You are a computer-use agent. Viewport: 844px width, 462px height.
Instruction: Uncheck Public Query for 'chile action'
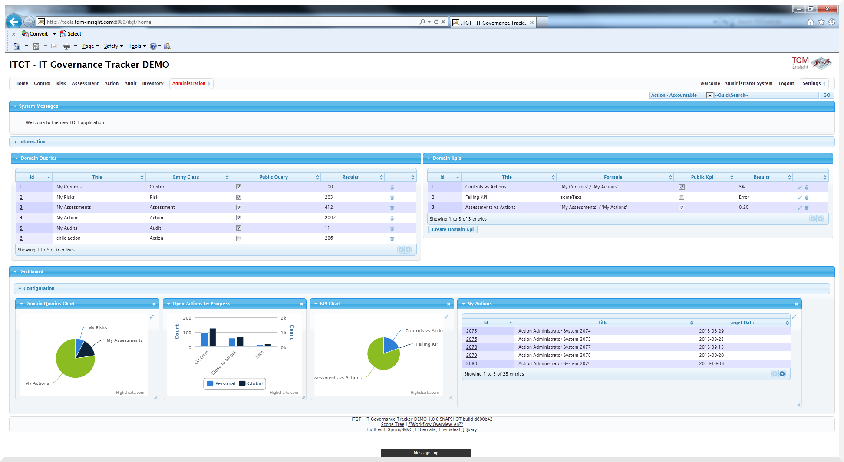pyautogui.click(x=239, y=238)
